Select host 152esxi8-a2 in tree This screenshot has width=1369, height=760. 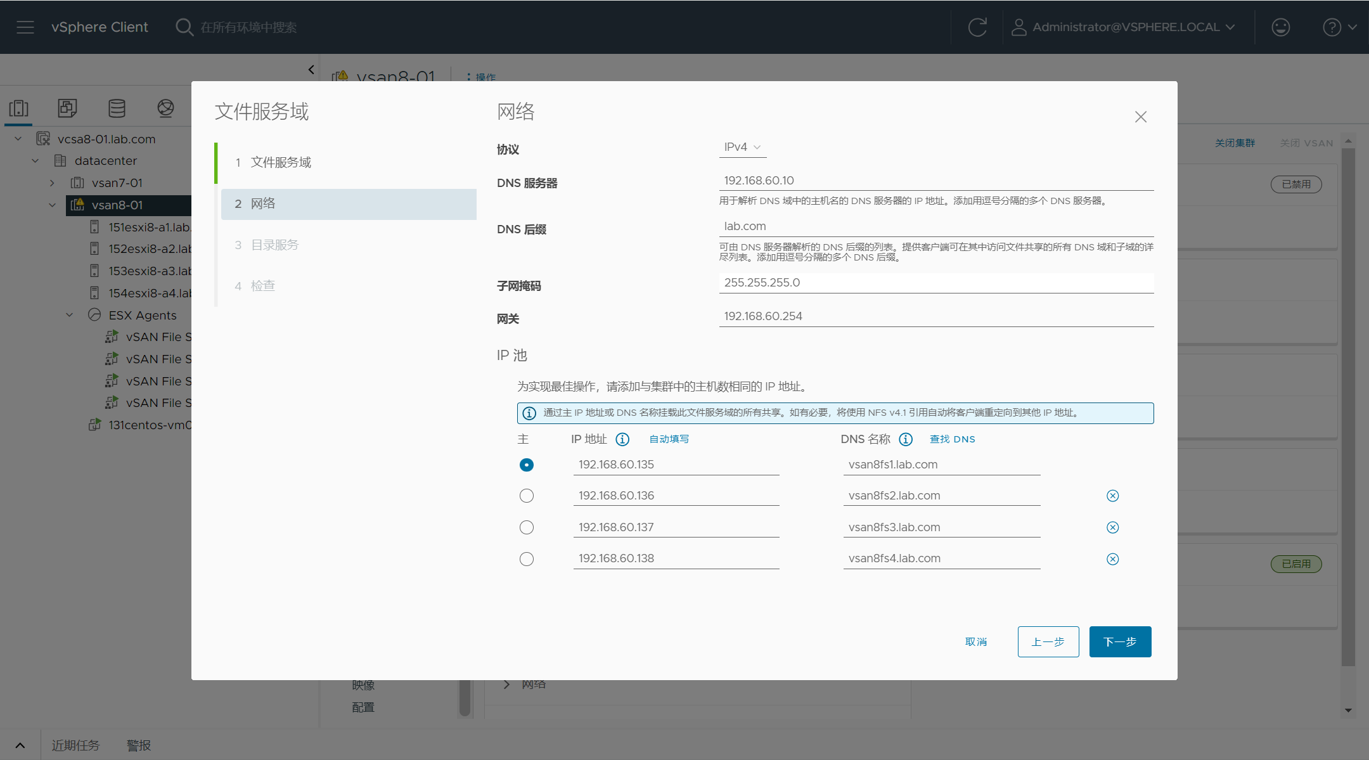149,249
